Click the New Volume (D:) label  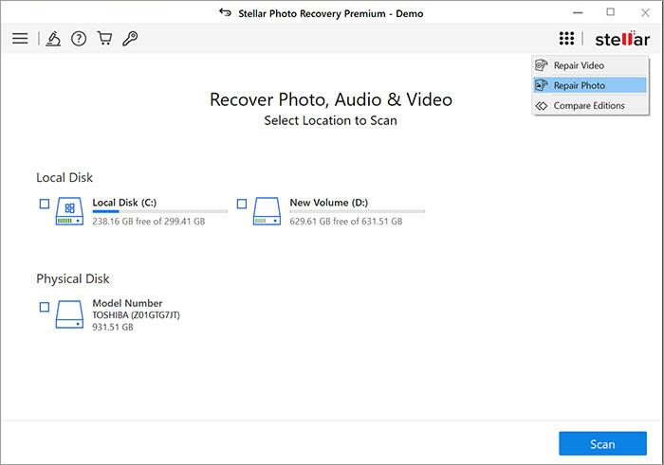[x=329, y=203]
